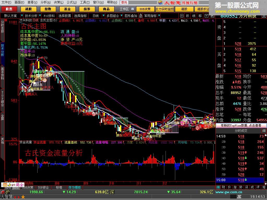Click the window layout icon beside 移
The image size is (267, 200).
(207, 16)
